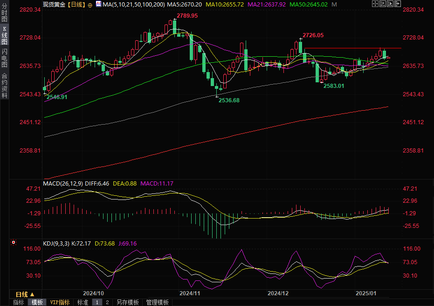Screen dimensions: 434x306
Task: Click the MA5:2670.20 moving average label
Action: (184, 4)
